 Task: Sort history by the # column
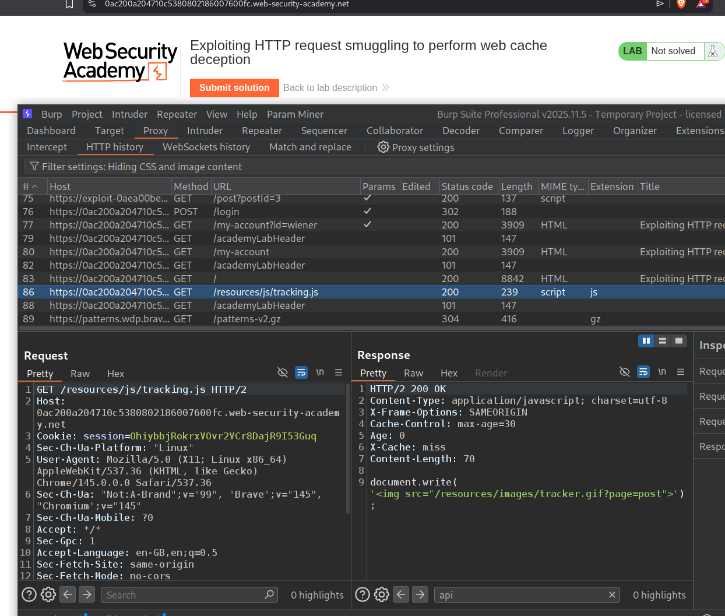30,186
